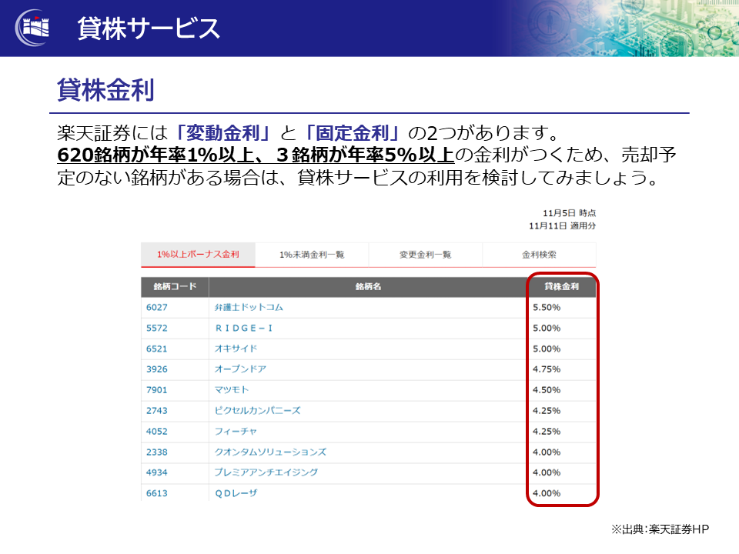Click the 4.25% rate in ピクセルカンパニーズ row
This screenshot has width=739, height=554.
pos(547,410)
